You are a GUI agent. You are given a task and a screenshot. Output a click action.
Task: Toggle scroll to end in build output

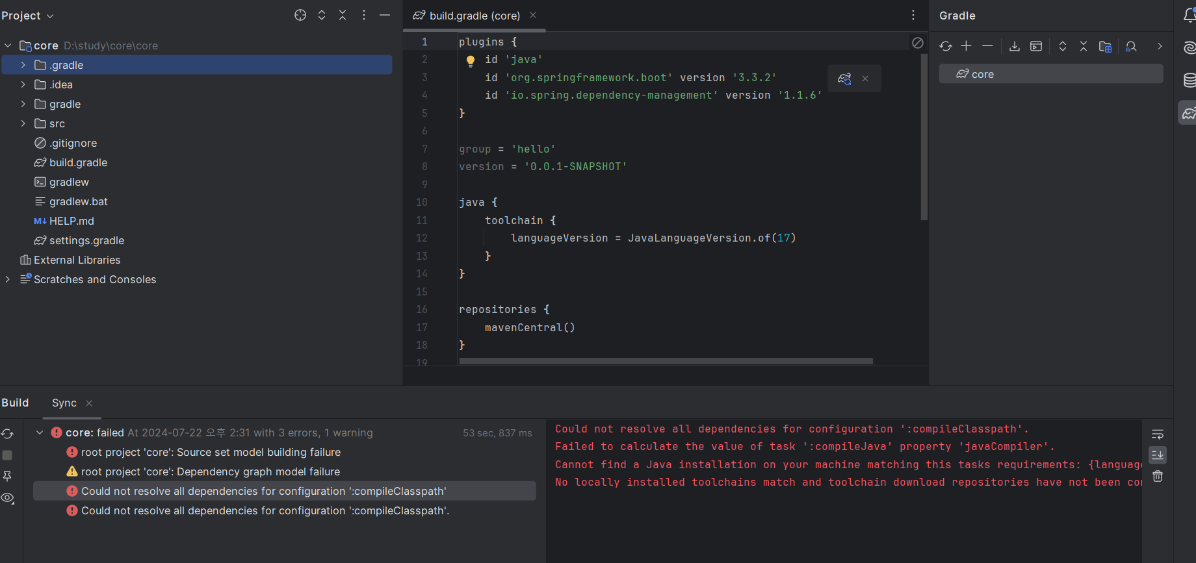(1158, 455)
